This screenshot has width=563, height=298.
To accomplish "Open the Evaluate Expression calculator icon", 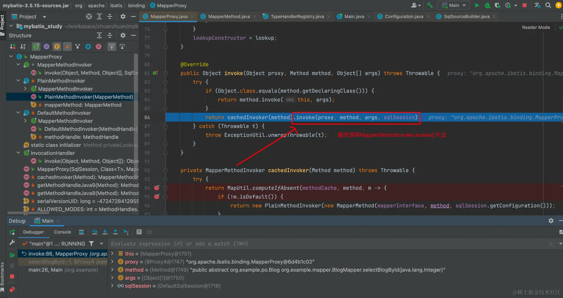I will pos(139,232).
